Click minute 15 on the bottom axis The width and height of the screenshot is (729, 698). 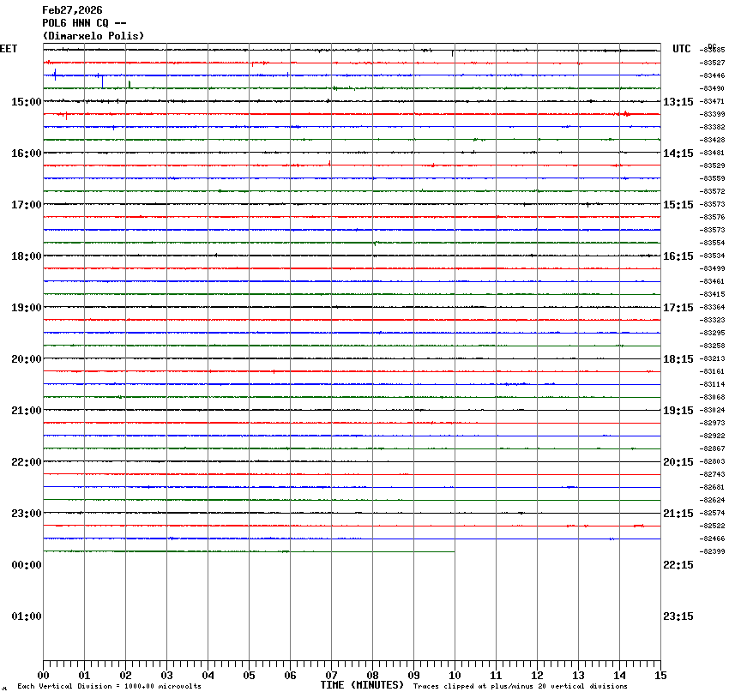pos(660,676)
